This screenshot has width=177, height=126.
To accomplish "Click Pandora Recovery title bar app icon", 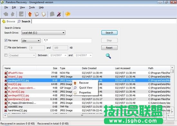I will 2,2.
